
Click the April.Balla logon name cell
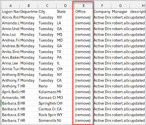[x=11, y=92]
